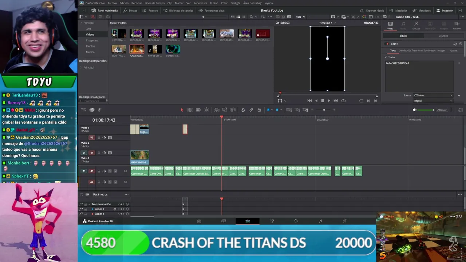Click the speaker volume icon
Screen dimensions: 466x262
(414, 110)
